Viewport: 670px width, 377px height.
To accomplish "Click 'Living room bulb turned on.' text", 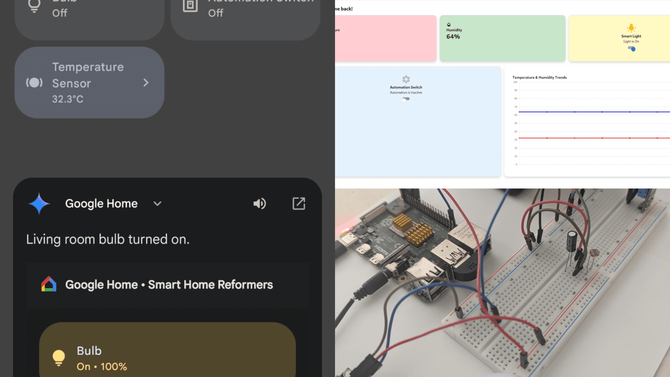I will click(x=108, y=239).
